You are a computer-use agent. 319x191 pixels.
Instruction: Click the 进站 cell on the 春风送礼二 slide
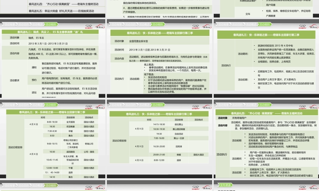point(34,93)
